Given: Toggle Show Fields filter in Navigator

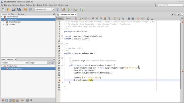Looking at the screenshot, I should click(7, 100).
